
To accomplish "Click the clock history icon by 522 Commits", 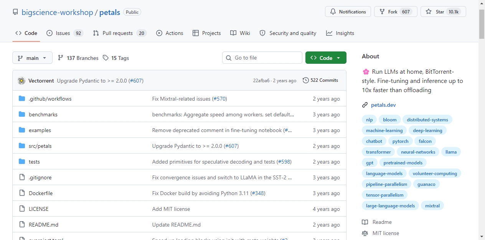I will [x=306, y=80].
